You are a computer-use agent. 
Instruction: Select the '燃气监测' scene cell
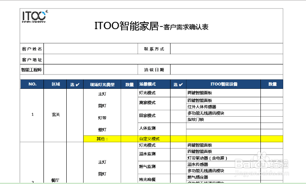154,167
